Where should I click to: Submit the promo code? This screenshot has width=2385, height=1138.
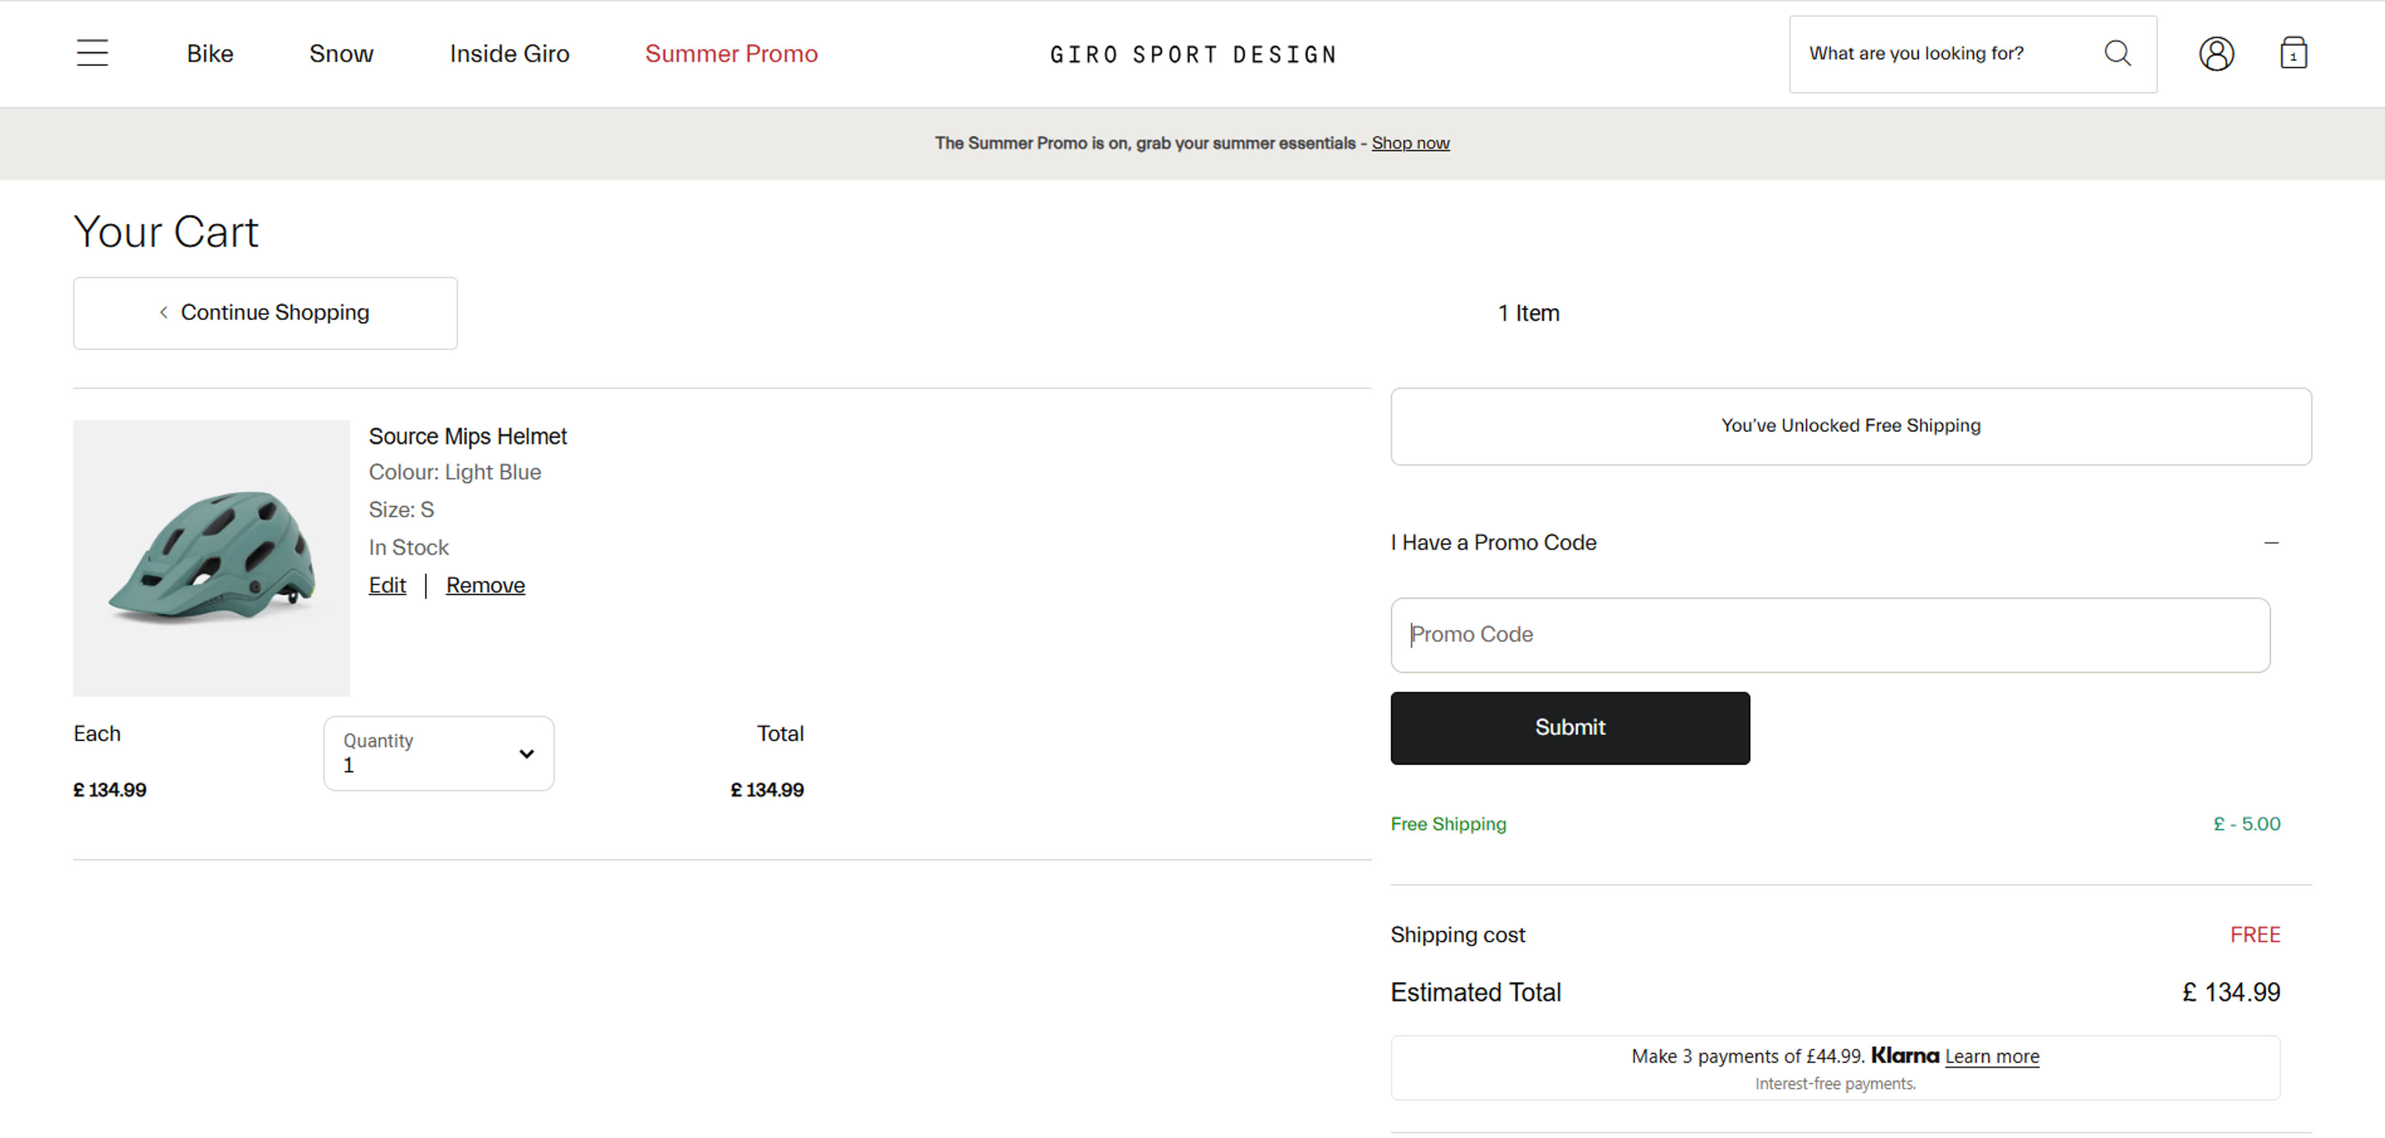tap(1570, 728)
